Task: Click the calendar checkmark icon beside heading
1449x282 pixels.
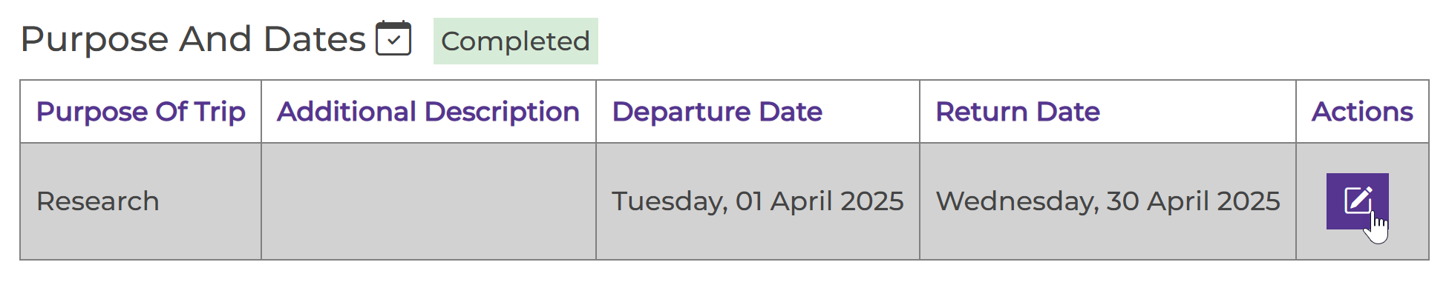Action: coord(393,38)
